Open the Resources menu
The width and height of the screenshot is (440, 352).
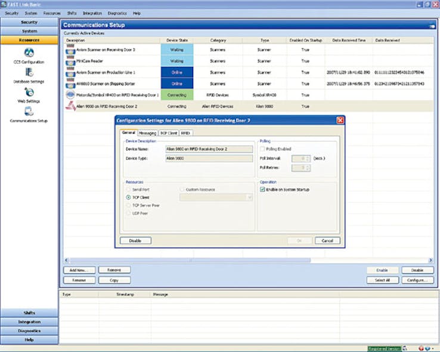pos(52,13)
